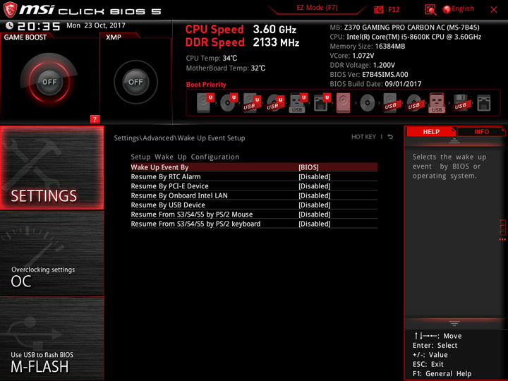
Task: Click the date Mon 23 Oct, 2017
Action: (x=96, y=25)
